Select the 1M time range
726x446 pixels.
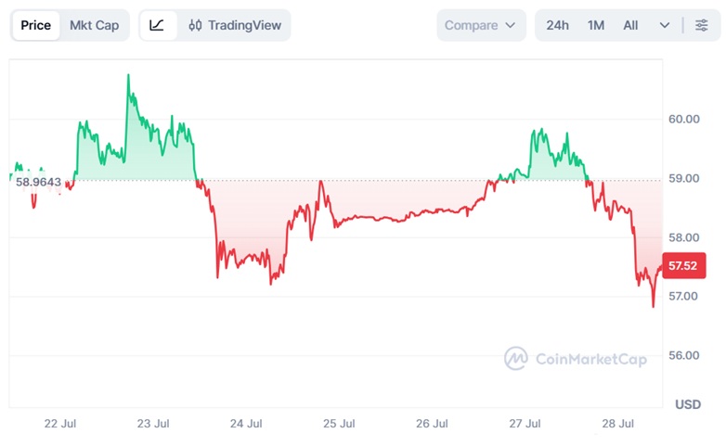pyautogui.click(x=596, y=25)
